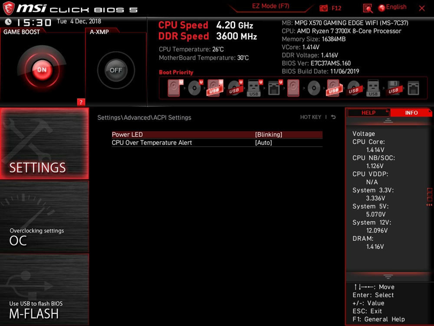Select the legacy USB hard disk boot icon
This screenshot has width=434, height=326.
[334, 88]
